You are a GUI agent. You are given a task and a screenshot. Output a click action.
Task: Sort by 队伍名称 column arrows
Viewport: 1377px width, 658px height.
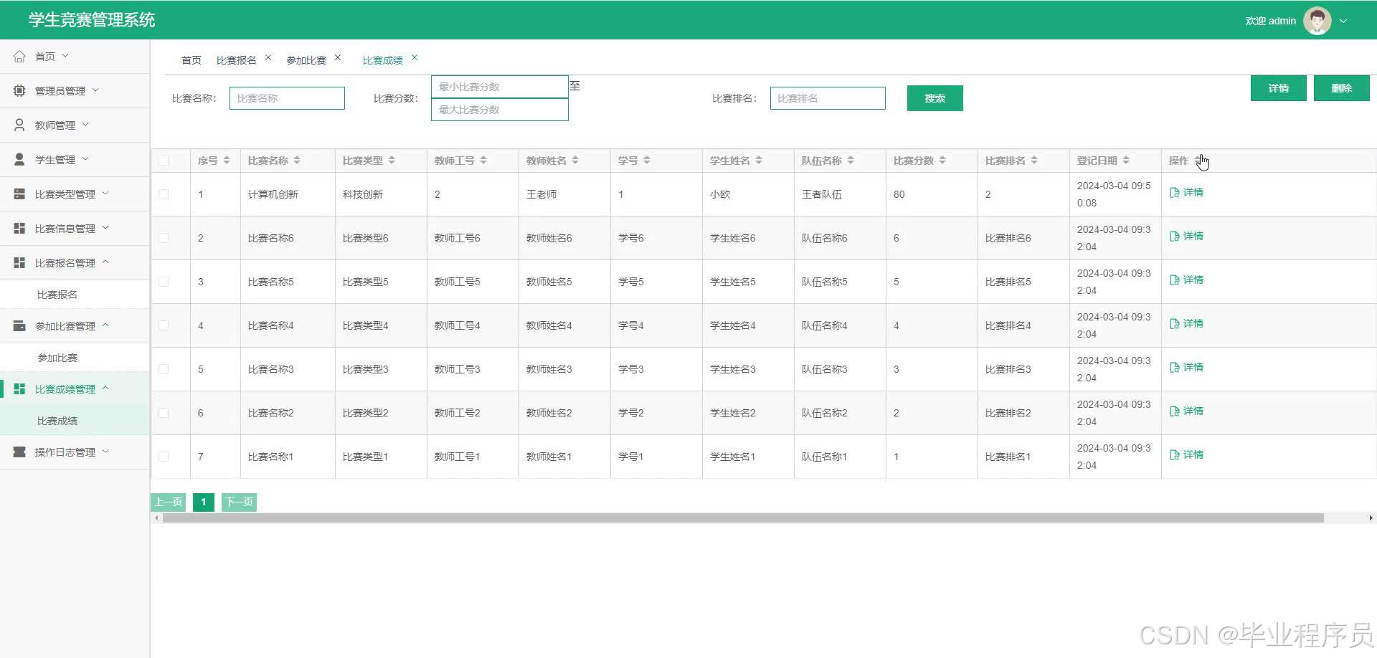coord(851,161)
